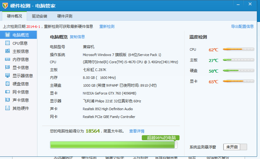Image resolution: width=260 pixels, height=159 pixels.
Task: Select 硬盘信息 label in sidebar
Action: tap(21, 84)
